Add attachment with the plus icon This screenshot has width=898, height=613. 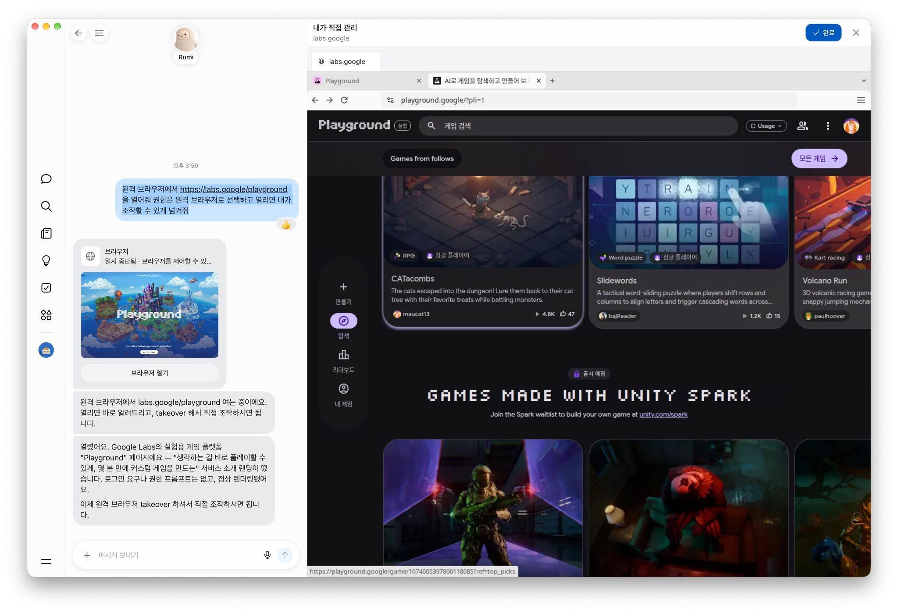[87, 555]
